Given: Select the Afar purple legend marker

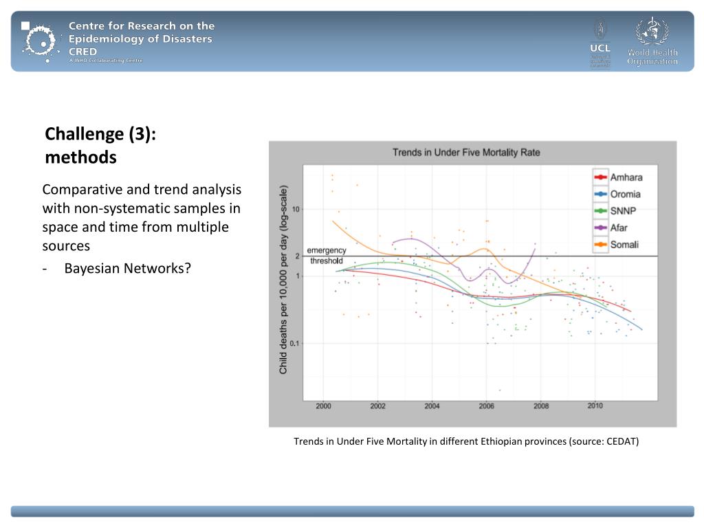Looking at the screenshot, I should pos(600,228).
